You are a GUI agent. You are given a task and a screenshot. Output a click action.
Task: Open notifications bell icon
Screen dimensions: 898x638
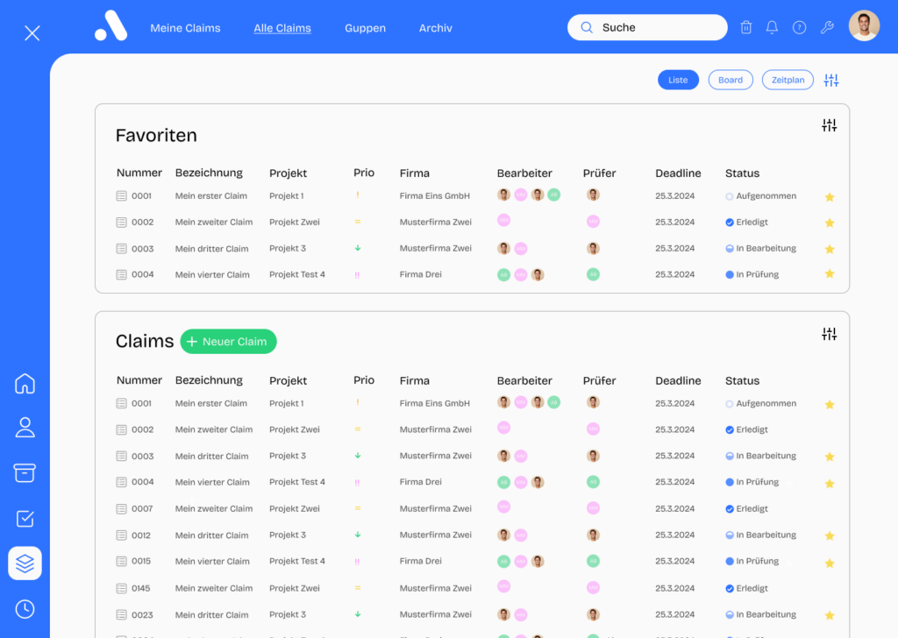pyautogui.click(x=772, y=27)
